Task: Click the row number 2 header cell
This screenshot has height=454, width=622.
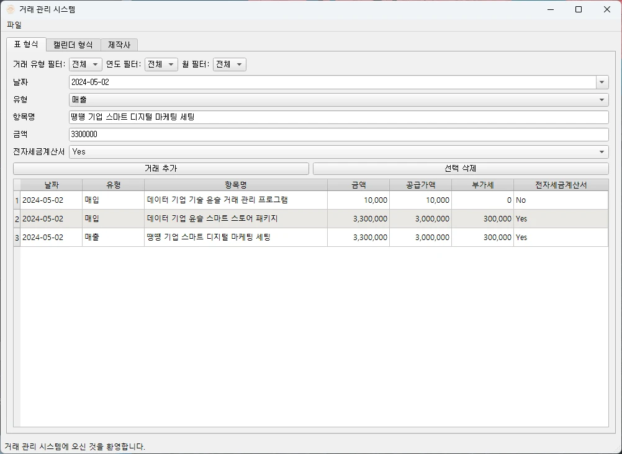Action: click(16, 218)
